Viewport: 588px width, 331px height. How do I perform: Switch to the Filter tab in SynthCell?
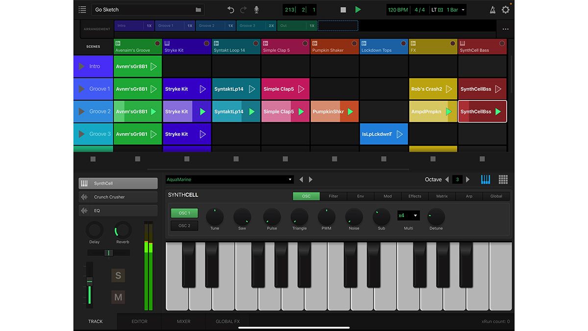pos(333,196)
